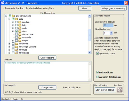Click the countdown seconds field
Screen dimensions: 129x101
click(108, 25)
